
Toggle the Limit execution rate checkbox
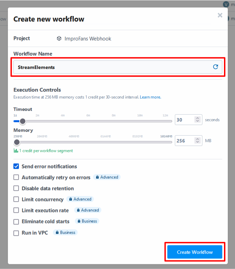(16, 210)
